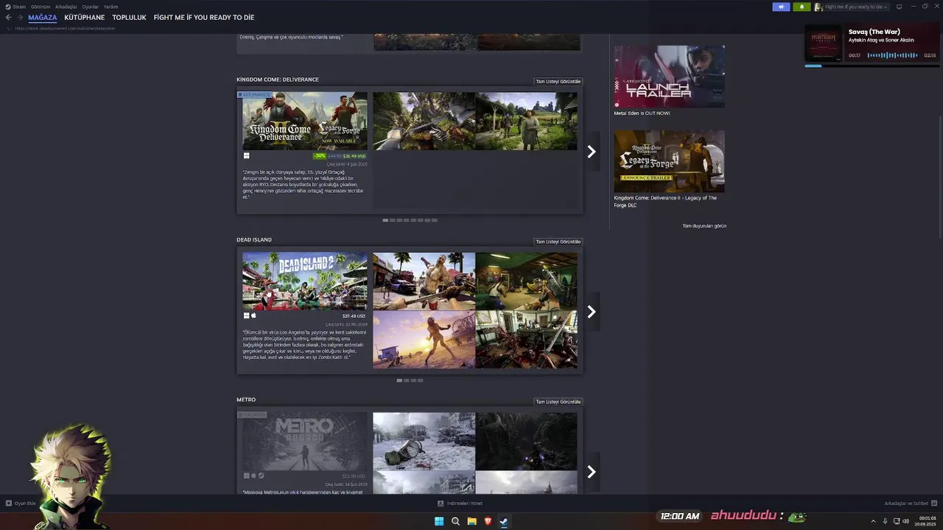Select first pagination dot of Dead Island carousel
This screenshot has width=943, height=530.
pos(399,381)
